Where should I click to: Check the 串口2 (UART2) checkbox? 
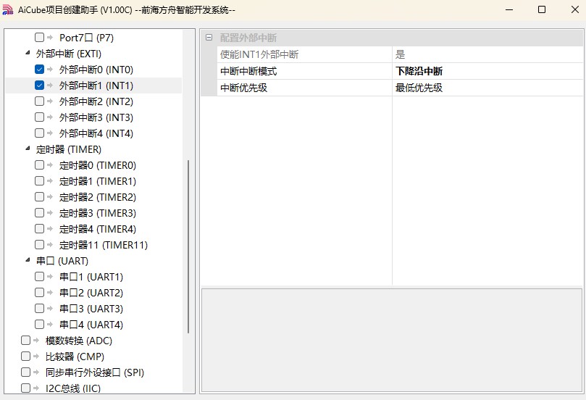(39, 292)
